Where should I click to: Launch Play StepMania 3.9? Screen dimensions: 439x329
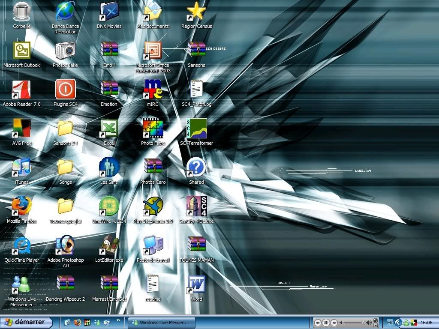(153, 210)
